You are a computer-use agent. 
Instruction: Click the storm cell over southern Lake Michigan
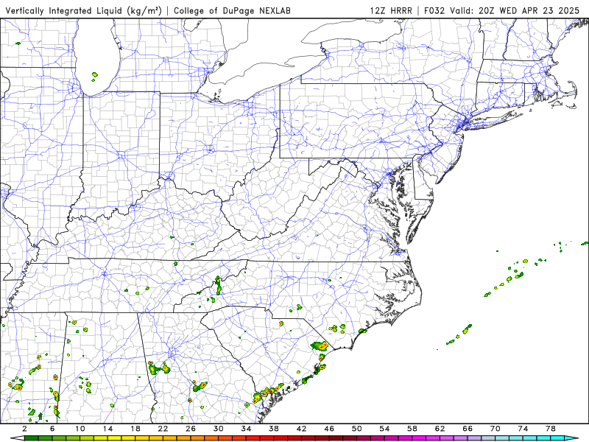tap(94, 77)
